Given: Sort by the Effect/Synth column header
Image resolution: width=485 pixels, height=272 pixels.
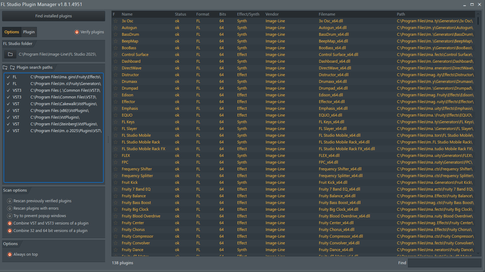Looking at the screenshot, I should 248,14.
